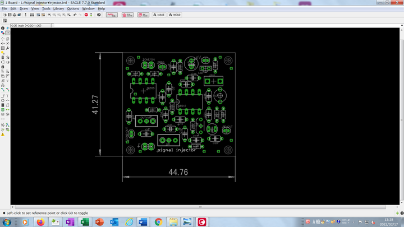Select the Info tool
Image resolution: width=404 pixels, height=227 pixels.
pos(3,28)
